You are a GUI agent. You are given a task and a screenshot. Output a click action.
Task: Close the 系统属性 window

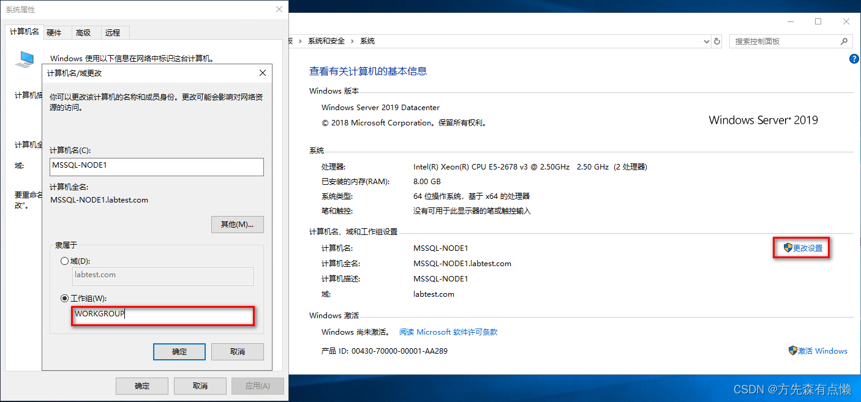coord(279,9)
